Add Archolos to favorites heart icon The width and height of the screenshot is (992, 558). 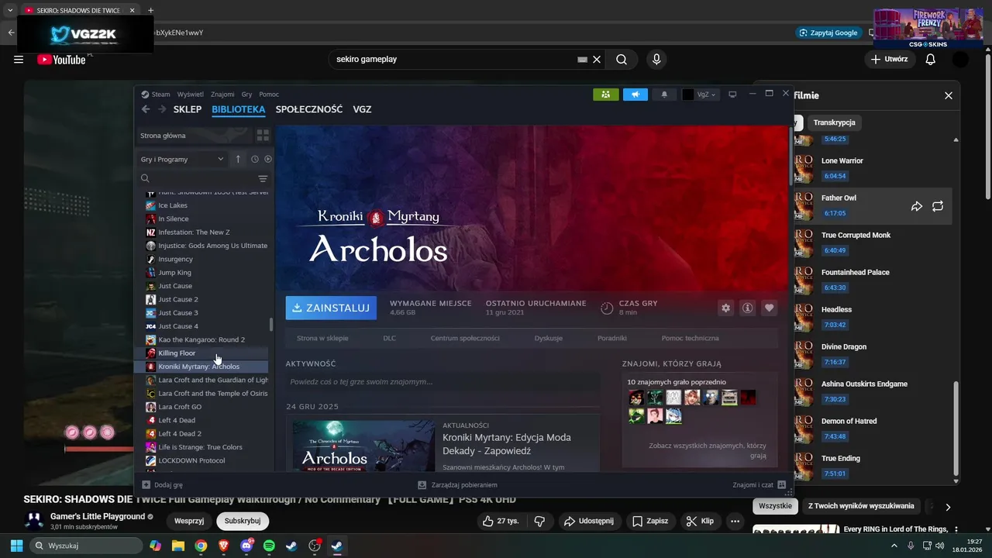[x=769, y=308]
